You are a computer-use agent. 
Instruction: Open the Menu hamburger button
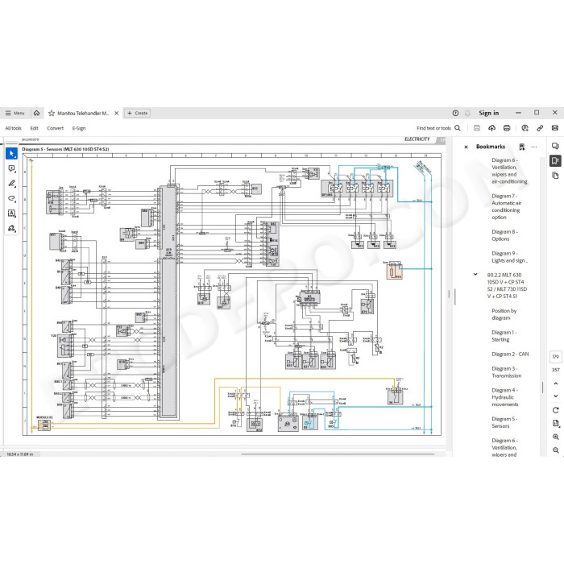point(15,113)
